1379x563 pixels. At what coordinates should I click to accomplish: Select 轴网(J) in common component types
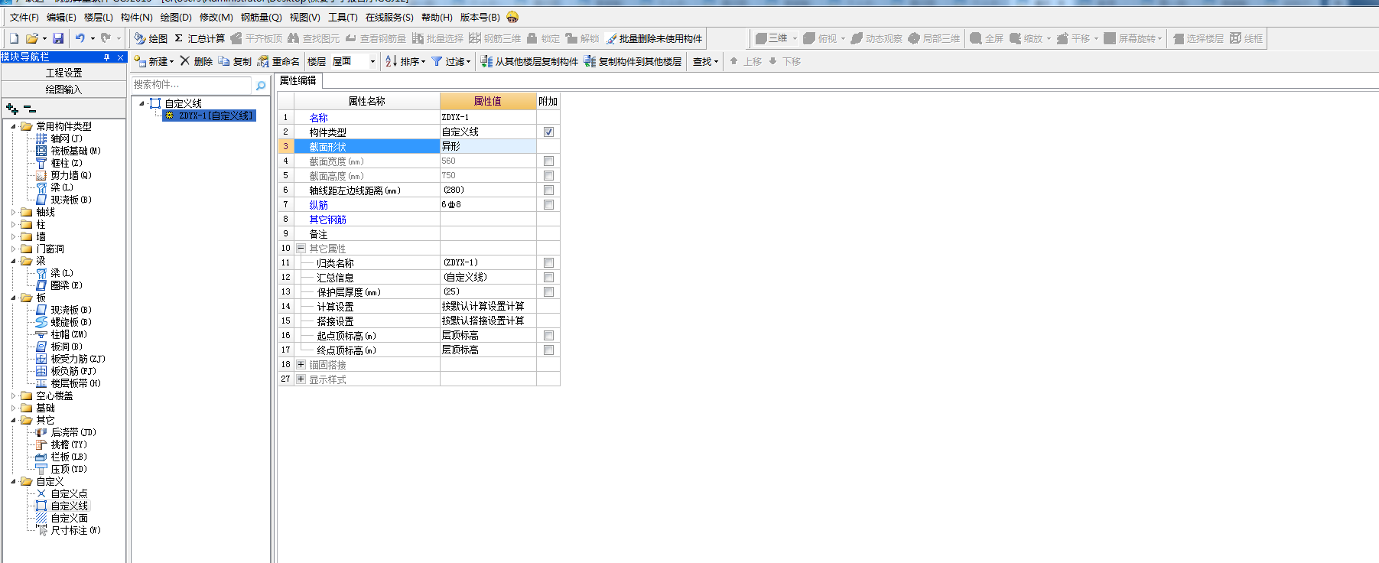point(67,138)
